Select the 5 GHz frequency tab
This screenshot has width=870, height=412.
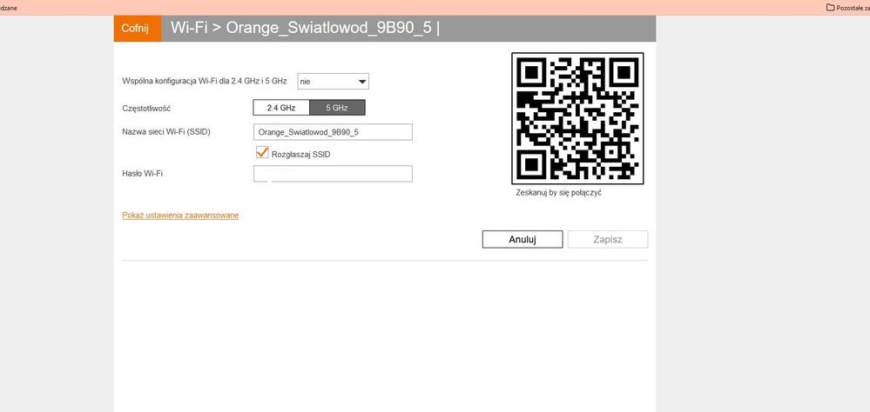(337, 108)
